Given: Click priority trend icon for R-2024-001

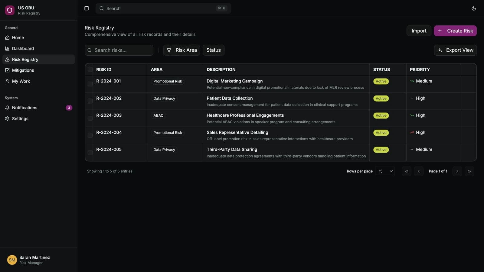Looking at the screenshot, I should click(x=412, y=81).
